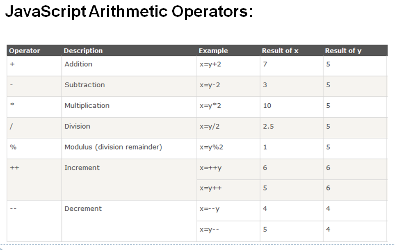The image size is (395, 250).
Task: Click the 2.5 result cell
Action: (268, 126)
